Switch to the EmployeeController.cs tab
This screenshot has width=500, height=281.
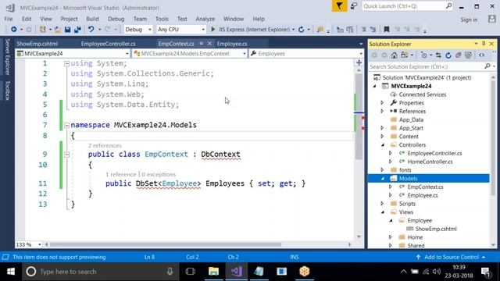tap(108, 44)
